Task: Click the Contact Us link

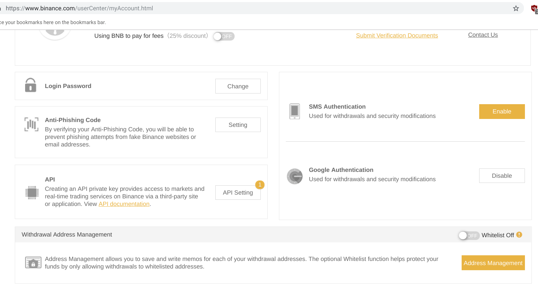Action: click(483, 35)
